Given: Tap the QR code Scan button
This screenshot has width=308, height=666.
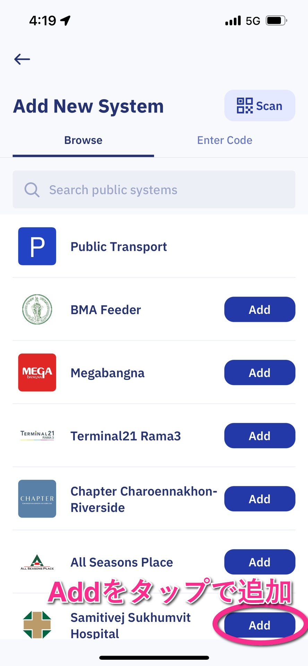Looking at the screenshot, I should point(260,106).
